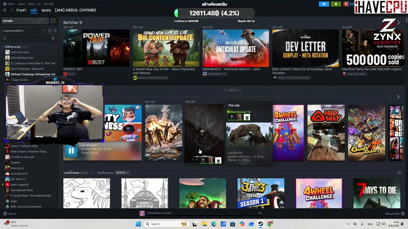Click the add game plus icon

(x=5, y=214)
